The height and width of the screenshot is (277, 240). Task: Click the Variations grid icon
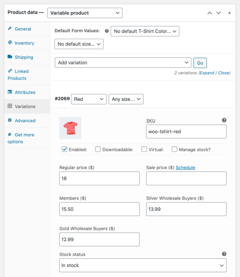[10, 106]
